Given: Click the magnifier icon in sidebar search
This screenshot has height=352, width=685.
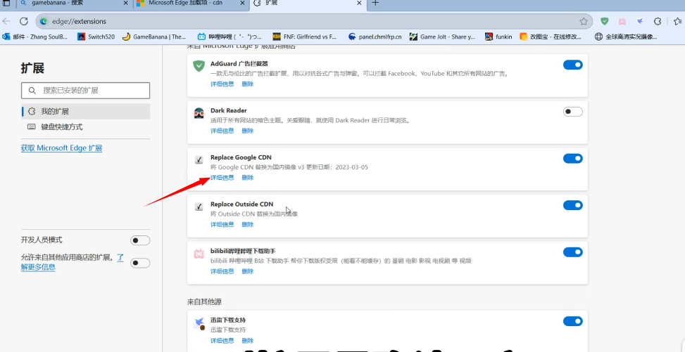Looking at the screenshot, I should pyautogui.click(x=32, y=91).
